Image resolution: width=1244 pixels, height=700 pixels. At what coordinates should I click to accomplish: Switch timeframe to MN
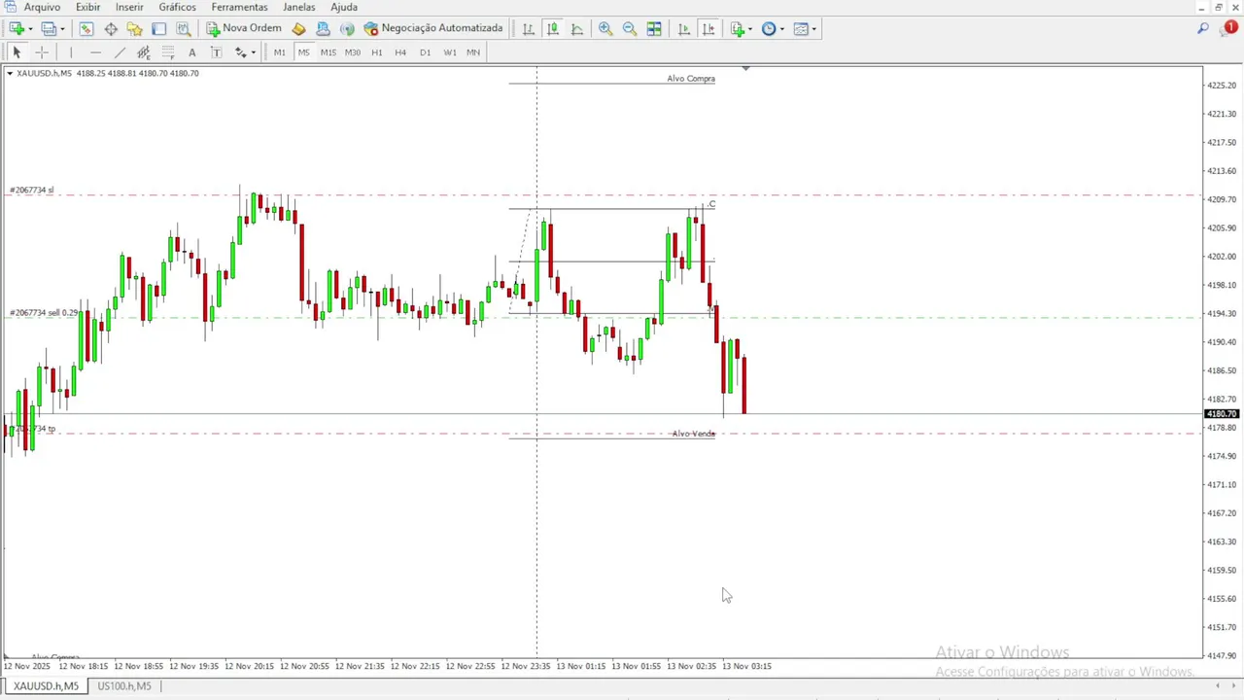click(473, 52)
